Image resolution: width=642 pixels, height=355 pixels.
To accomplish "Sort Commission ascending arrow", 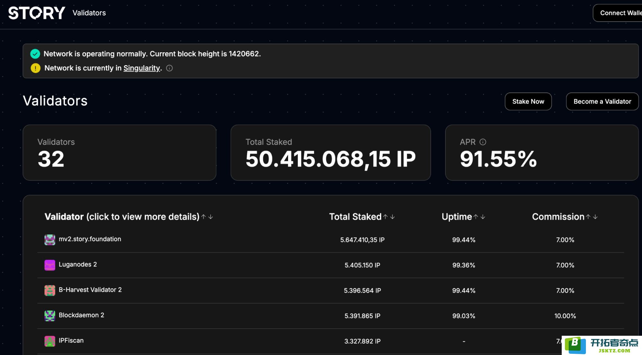I will [588, 217].
